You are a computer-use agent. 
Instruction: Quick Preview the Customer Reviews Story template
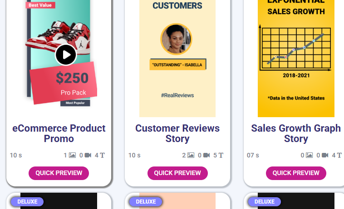coord(177,173)
